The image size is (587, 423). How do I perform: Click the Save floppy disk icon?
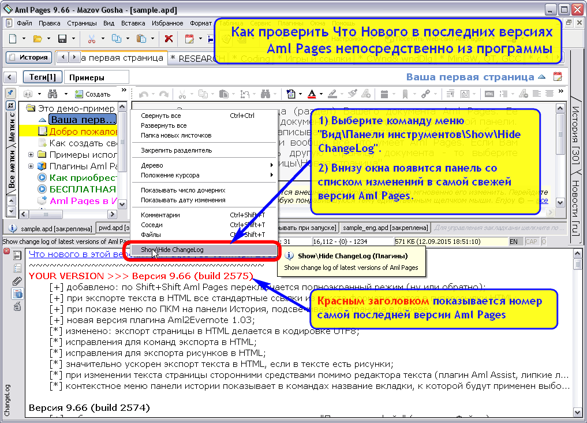62,39
